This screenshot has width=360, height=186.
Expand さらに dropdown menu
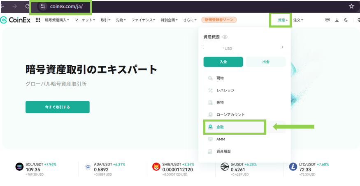190,20
